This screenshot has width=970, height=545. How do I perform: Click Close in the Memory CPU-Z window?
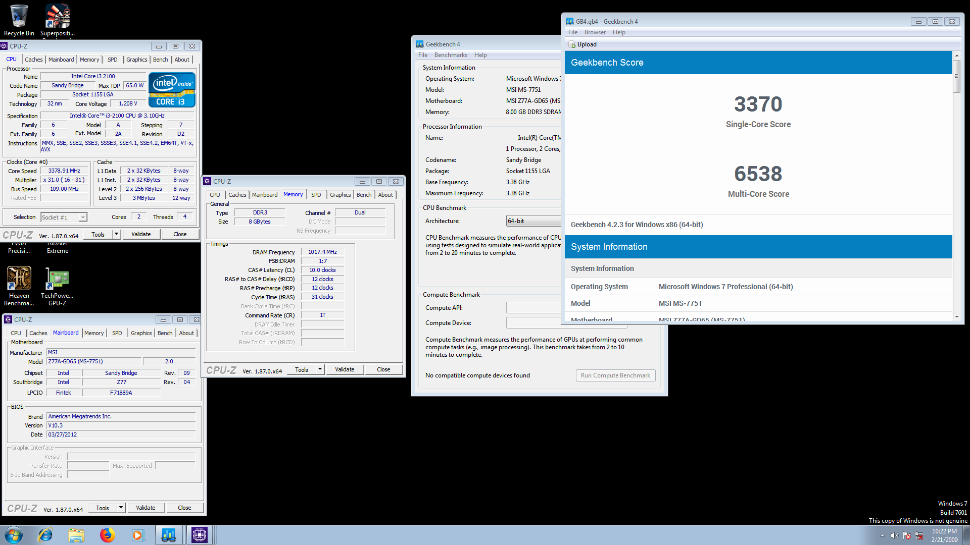click(x=383, y=369)
